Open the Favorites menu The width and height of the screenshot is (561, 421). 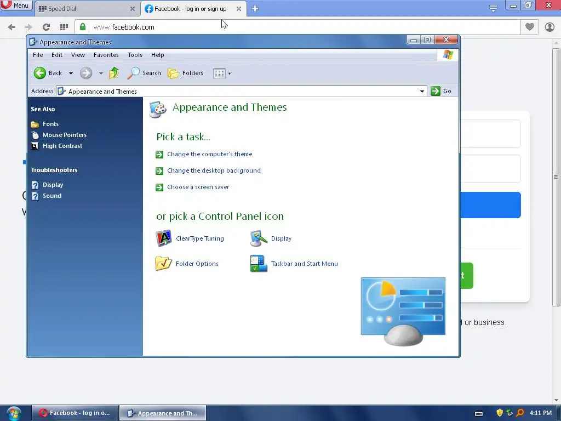pyautogui.click(x=106, y=55)
